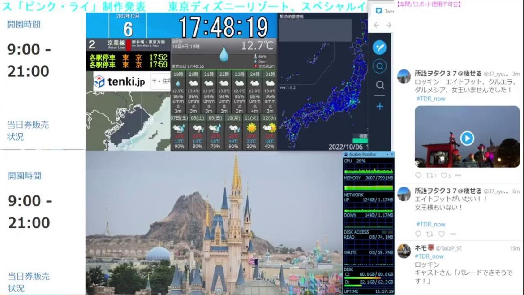Click the date tile showing 6
Image resolution: width=524 pixels, height=295 pixels.
pyautogui.click(x=128, y=26)
